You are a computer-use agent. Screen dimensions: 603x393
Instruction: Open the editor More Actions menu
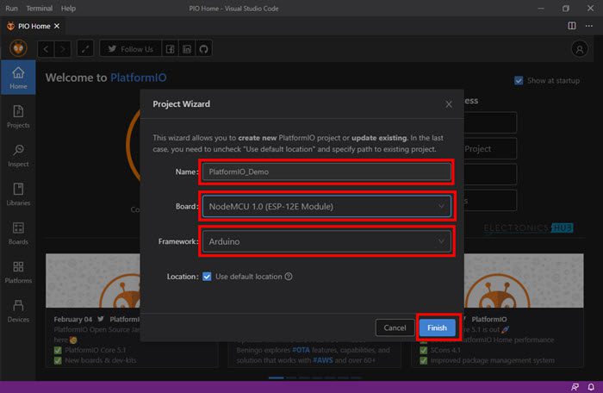(x=590, y=26)
